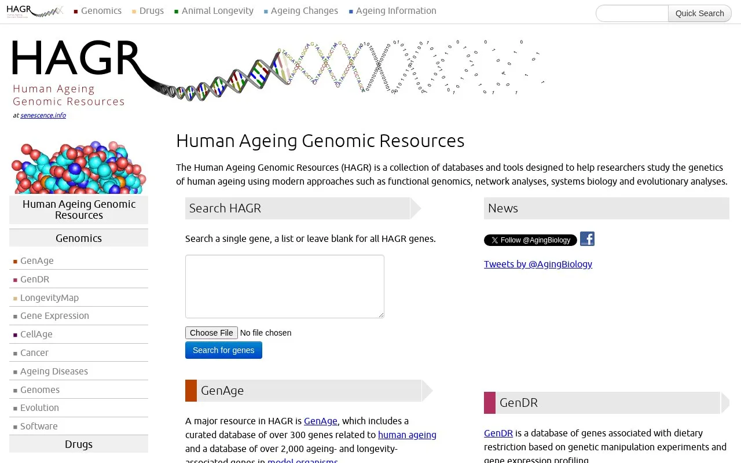Click the Drugs sidebar section header
The width and height of the screenshot is (741, 463).
(79, 444)
